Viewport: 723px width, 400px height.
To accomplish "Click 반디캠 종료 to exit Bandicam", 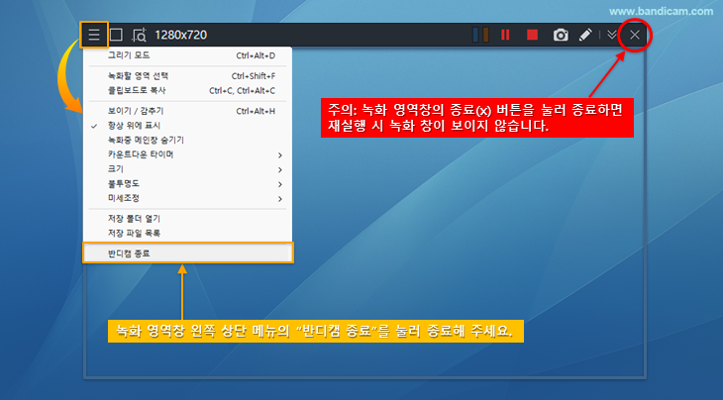I will [x=187, y=253].
